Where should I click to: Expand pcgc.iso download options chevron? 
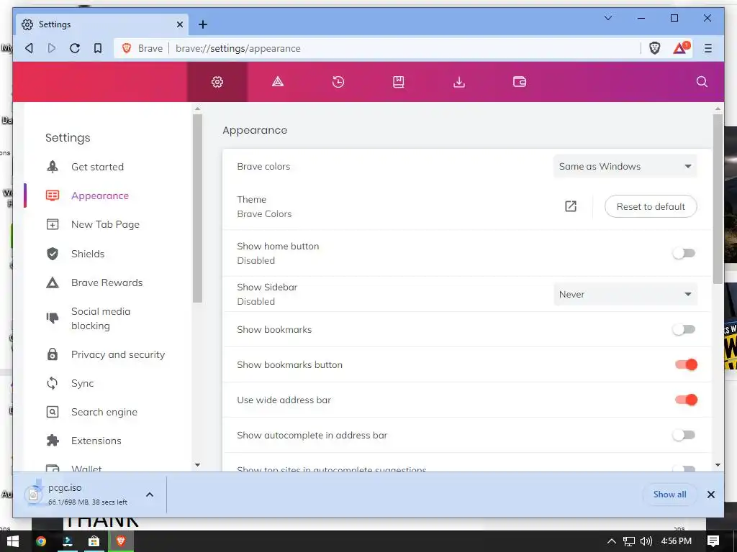click(x=150, y=494)
